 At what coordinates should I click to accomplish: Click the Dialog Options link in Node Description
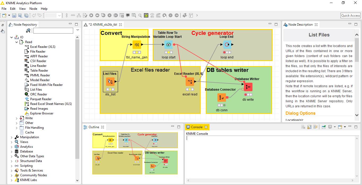(300, 113)
